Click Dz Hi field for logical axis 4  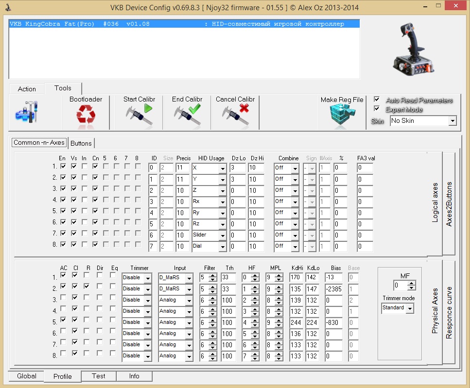coord(256,202)
